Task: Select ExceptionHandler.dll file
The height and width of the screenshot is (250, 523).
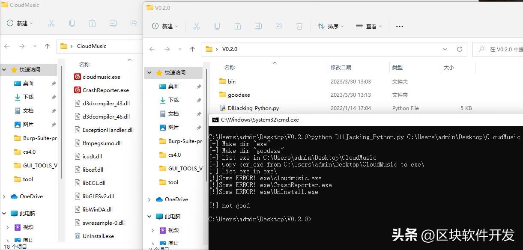Action: point(104,130)
